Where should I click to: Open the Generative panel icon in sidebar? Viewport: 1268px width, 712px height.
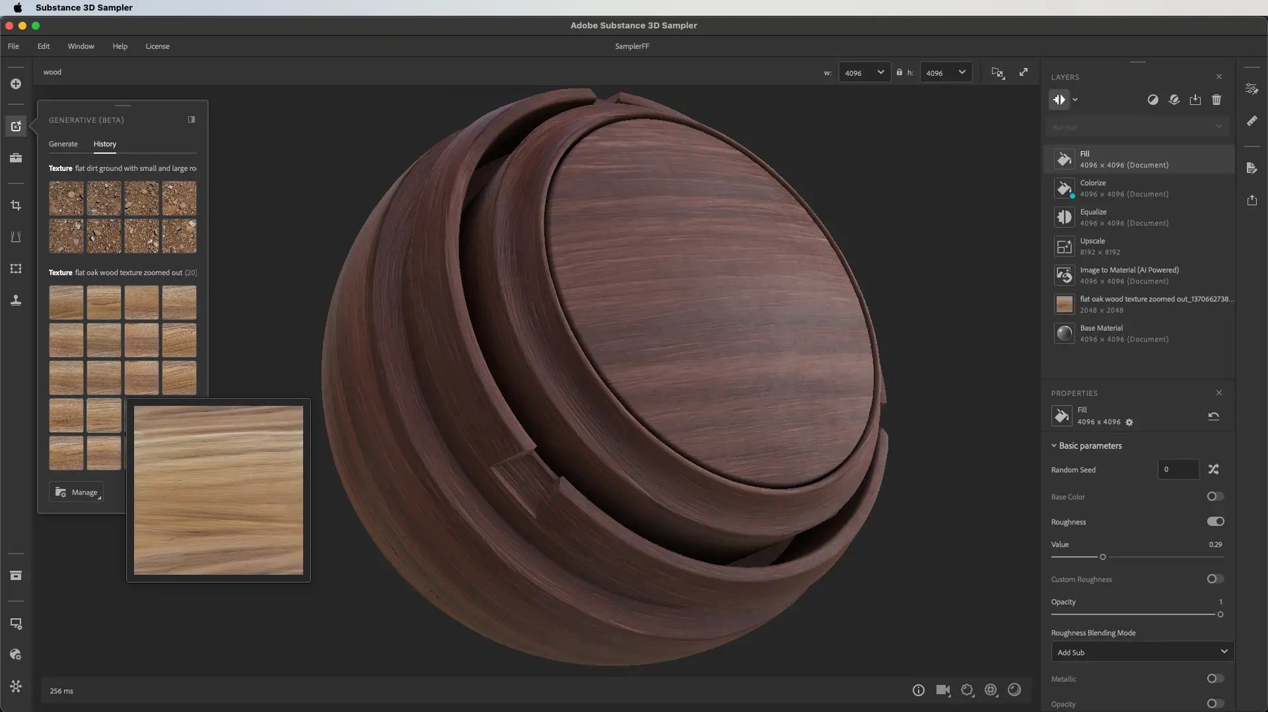click(x=16, y=126)
